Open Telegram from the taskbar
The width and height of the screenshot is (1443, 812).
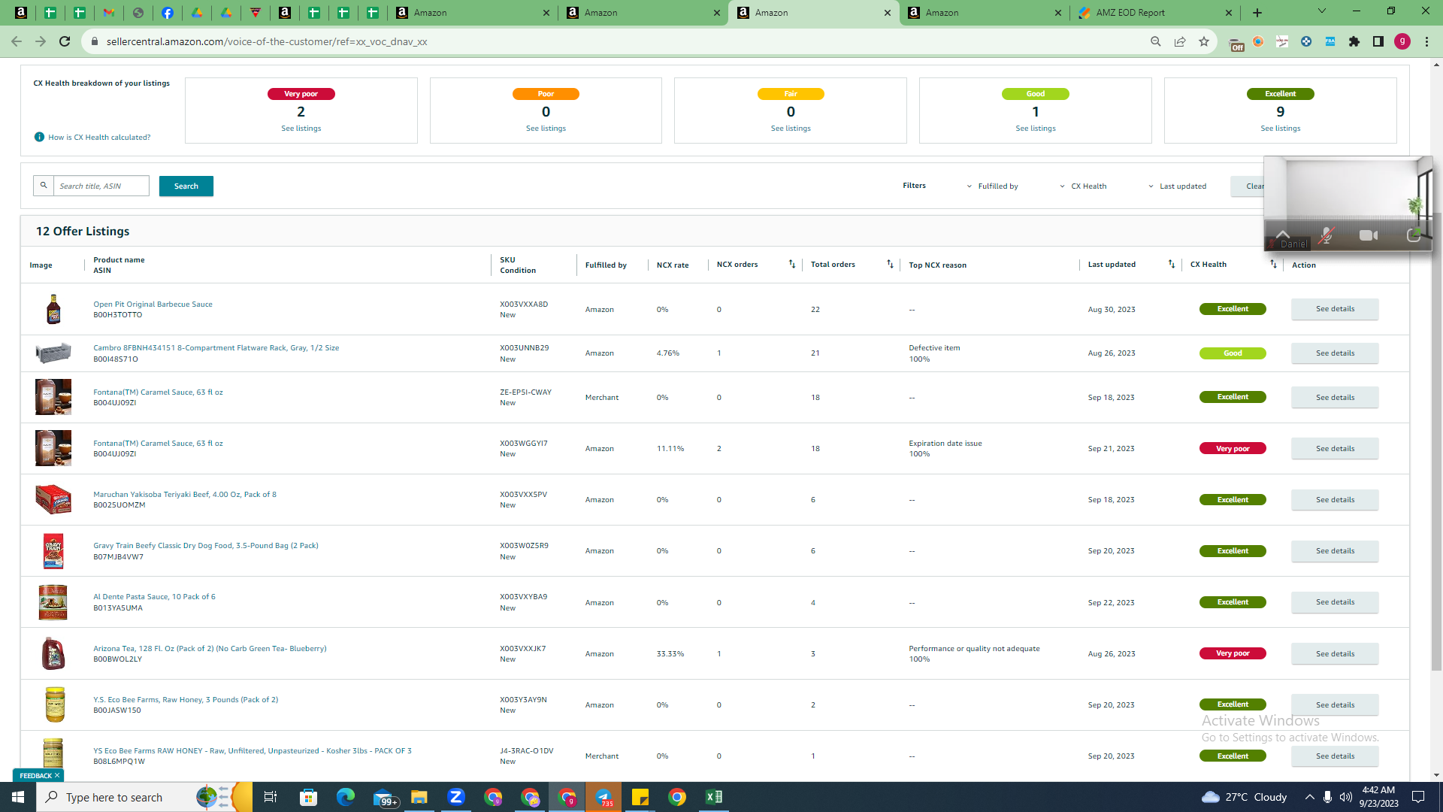point(604,797)
